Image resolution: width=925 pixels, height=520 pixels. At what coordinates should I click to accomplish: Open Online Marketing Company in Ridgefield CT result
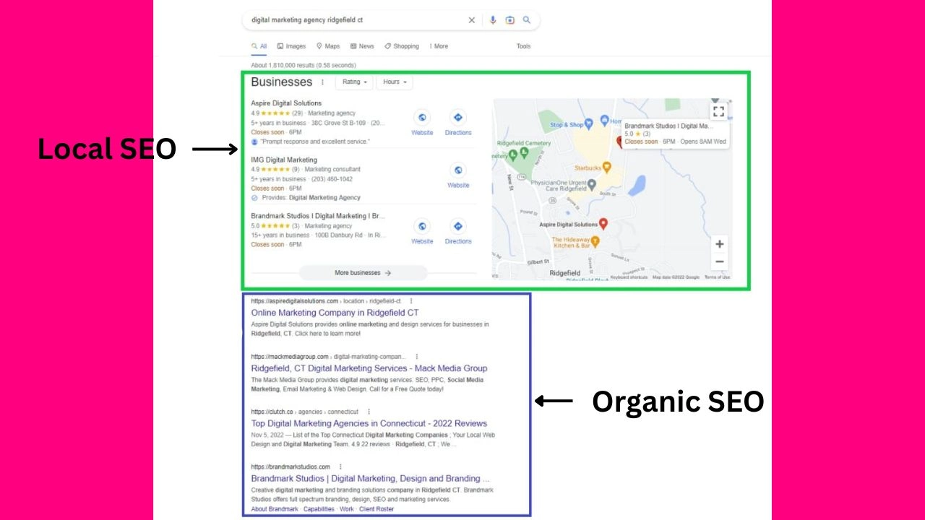coord(335,313)
